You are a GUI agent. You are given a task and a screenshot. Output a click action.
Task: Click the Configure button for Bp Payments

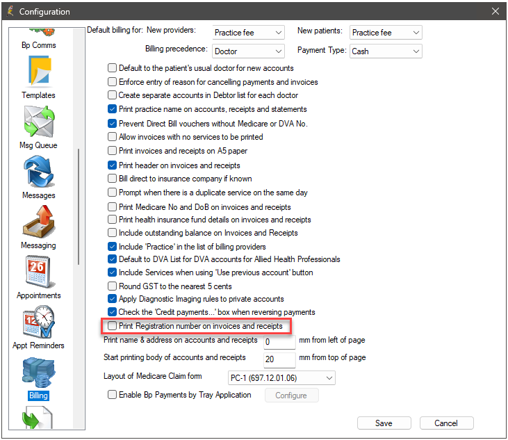click(292, 396)
